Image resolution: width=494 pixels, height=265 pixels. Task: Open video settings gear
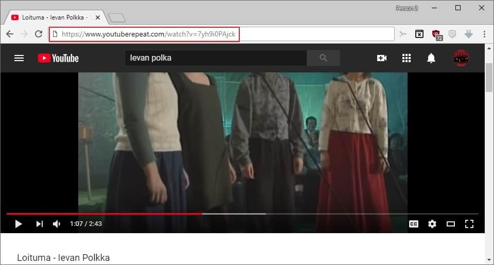coord(432,224)
